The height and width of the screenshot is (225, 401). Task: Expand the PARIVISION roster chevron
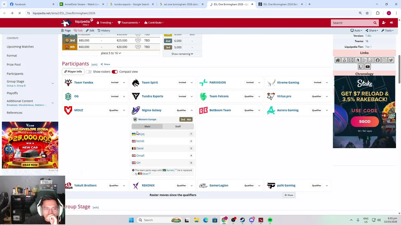(259, 82)
